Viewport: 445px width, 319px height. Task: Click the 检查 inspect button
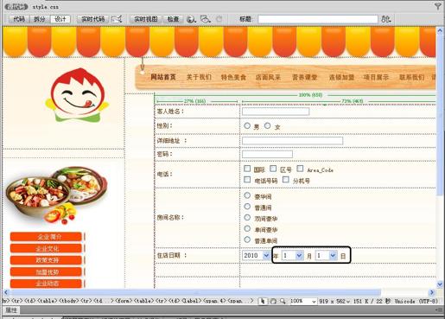(x=173, y=19)
